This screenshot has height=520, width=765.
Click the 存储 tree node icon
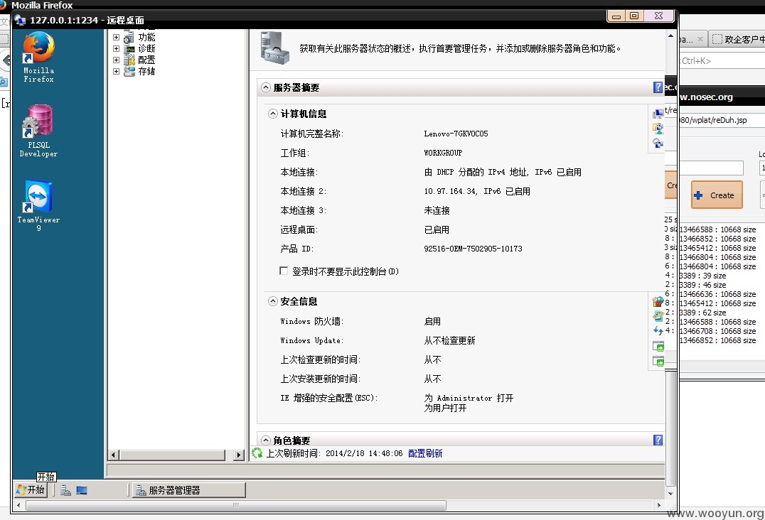pyautogui.click(x=129, y=72)
